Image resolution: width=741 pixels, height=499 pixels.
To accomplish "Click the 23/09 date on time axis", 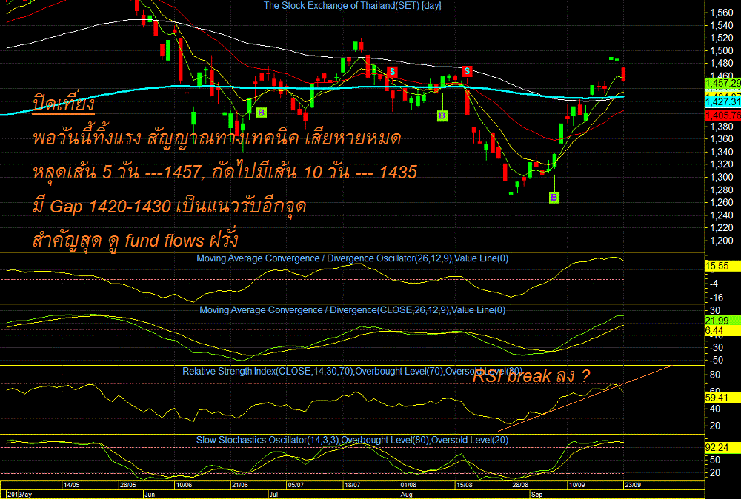I will coord(633,485).
